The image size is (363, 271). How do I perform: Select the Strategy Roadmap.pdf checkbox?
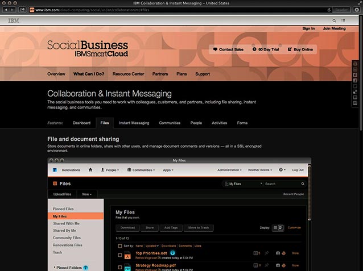119,266
